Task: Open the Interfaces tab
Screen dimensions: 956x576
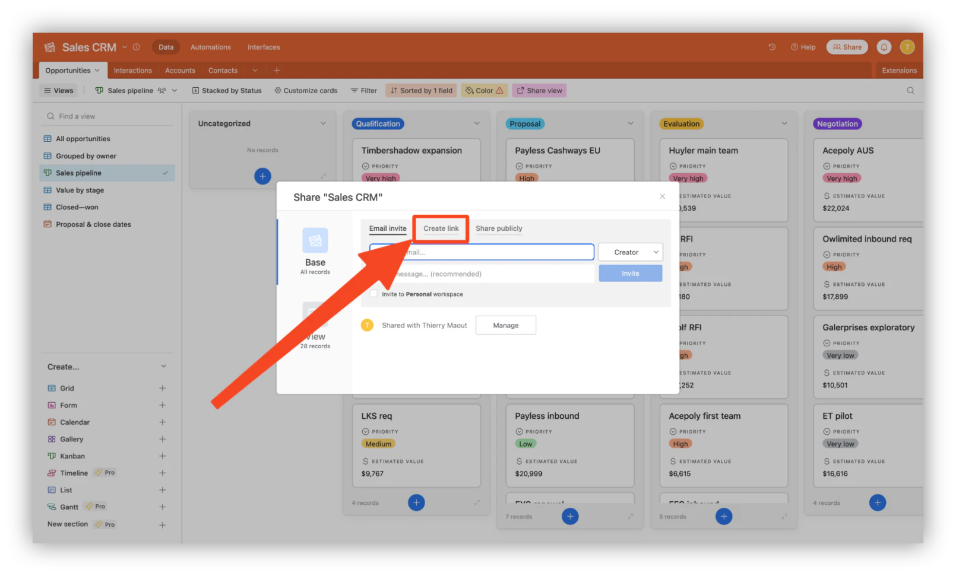Action: click(264, 47)
